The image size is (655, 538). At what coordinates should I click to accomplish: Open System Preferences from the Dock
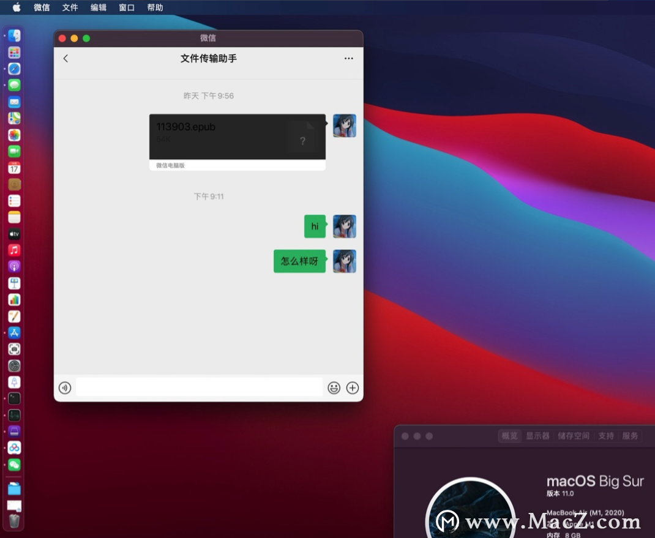click(x=14, y=366)
